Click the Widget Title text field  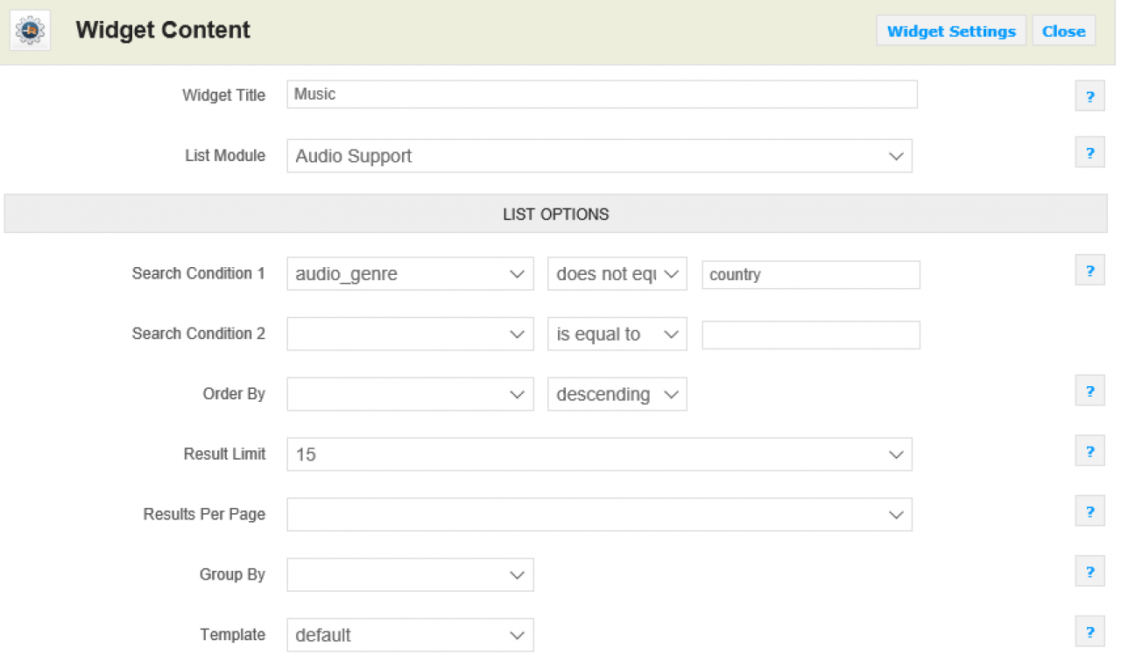tap(602, 95)
